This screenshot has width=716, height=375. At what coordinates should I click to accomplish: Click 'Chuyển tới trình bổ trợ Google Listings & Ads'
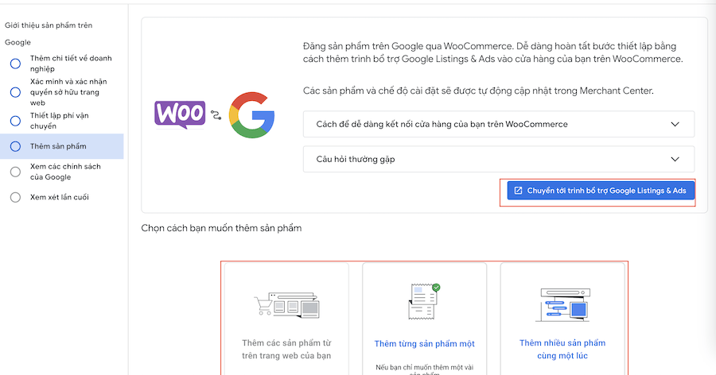(601, 191)
